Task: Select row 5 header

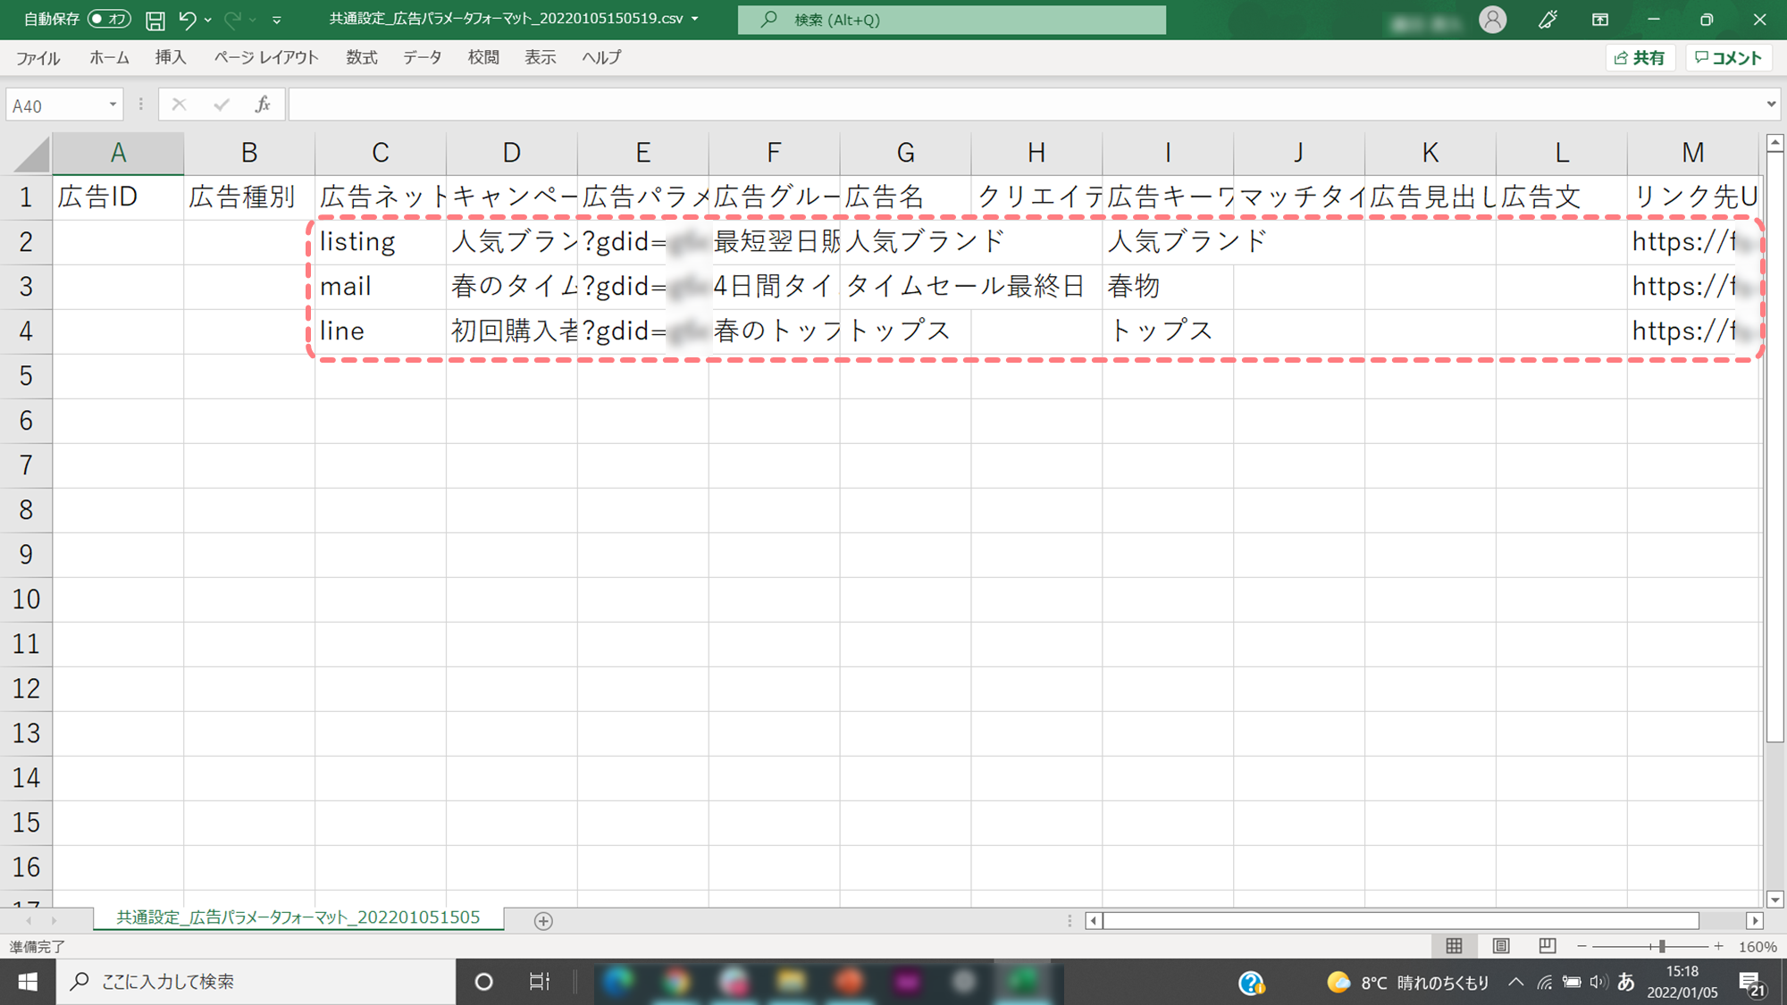Action: pos(26,376)
